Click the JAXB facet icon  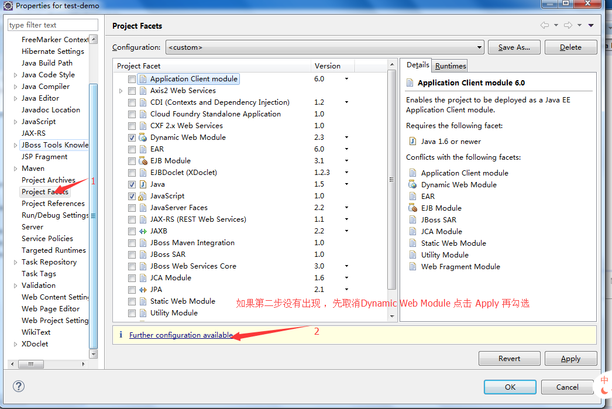click(x=143, y=231)
